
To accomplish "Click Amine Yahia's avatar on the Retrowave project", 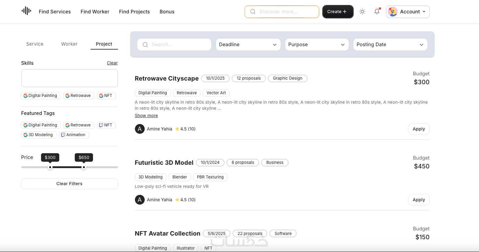I will tap(140, 129).
